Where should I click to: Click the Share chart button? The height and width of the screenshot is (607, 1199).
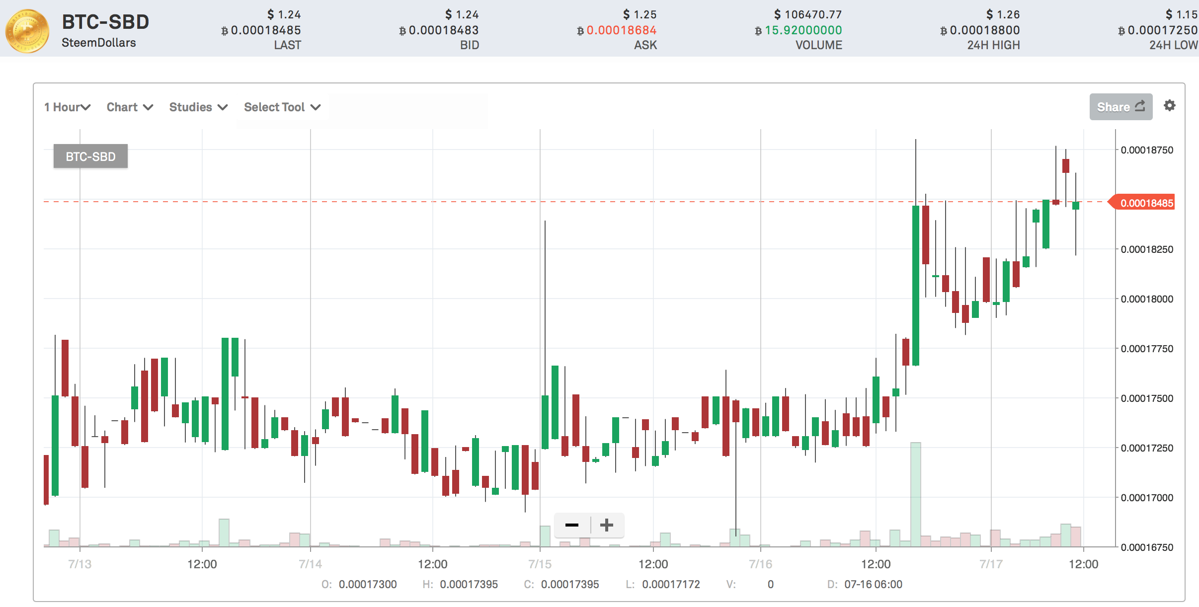tap(1120, 107)
